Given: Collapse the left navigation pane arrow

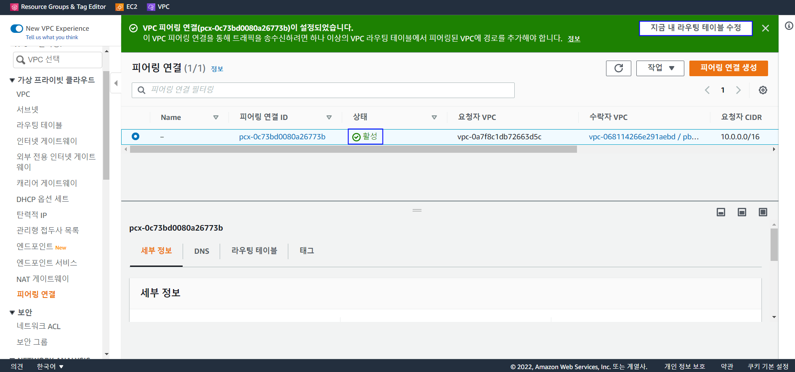Looking at the screenshot, I should [x=116, y=83].
